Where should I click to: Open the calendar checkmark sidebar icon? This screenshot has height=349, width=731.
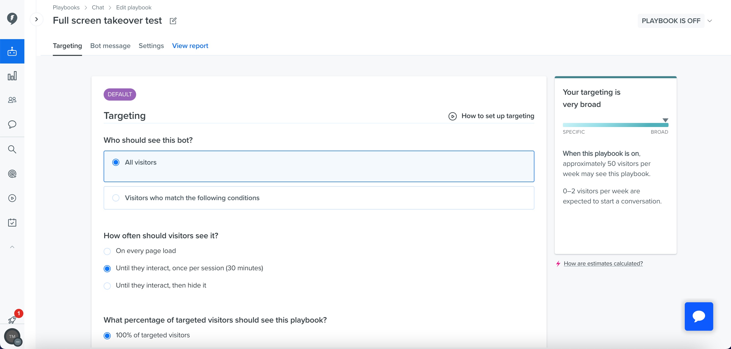(x=12, y=223)
